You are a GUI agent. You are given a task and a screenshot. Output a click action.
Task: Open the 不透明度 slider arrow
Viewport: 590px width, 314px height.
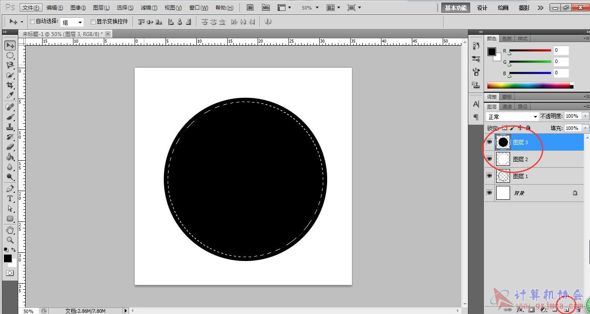(586, 116)
